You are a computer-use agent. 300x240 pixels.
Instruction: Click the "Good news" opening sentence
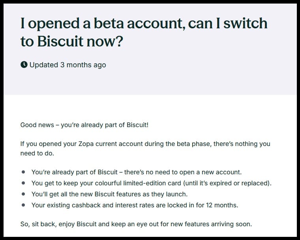(x=84, y=125)
